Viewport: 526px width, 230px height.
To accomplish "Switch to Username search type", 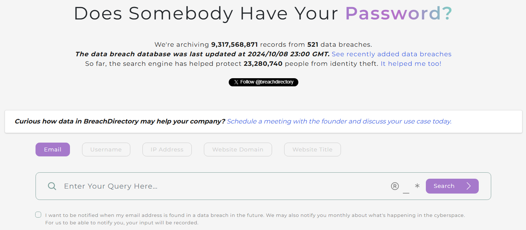I will coord(106,150).
